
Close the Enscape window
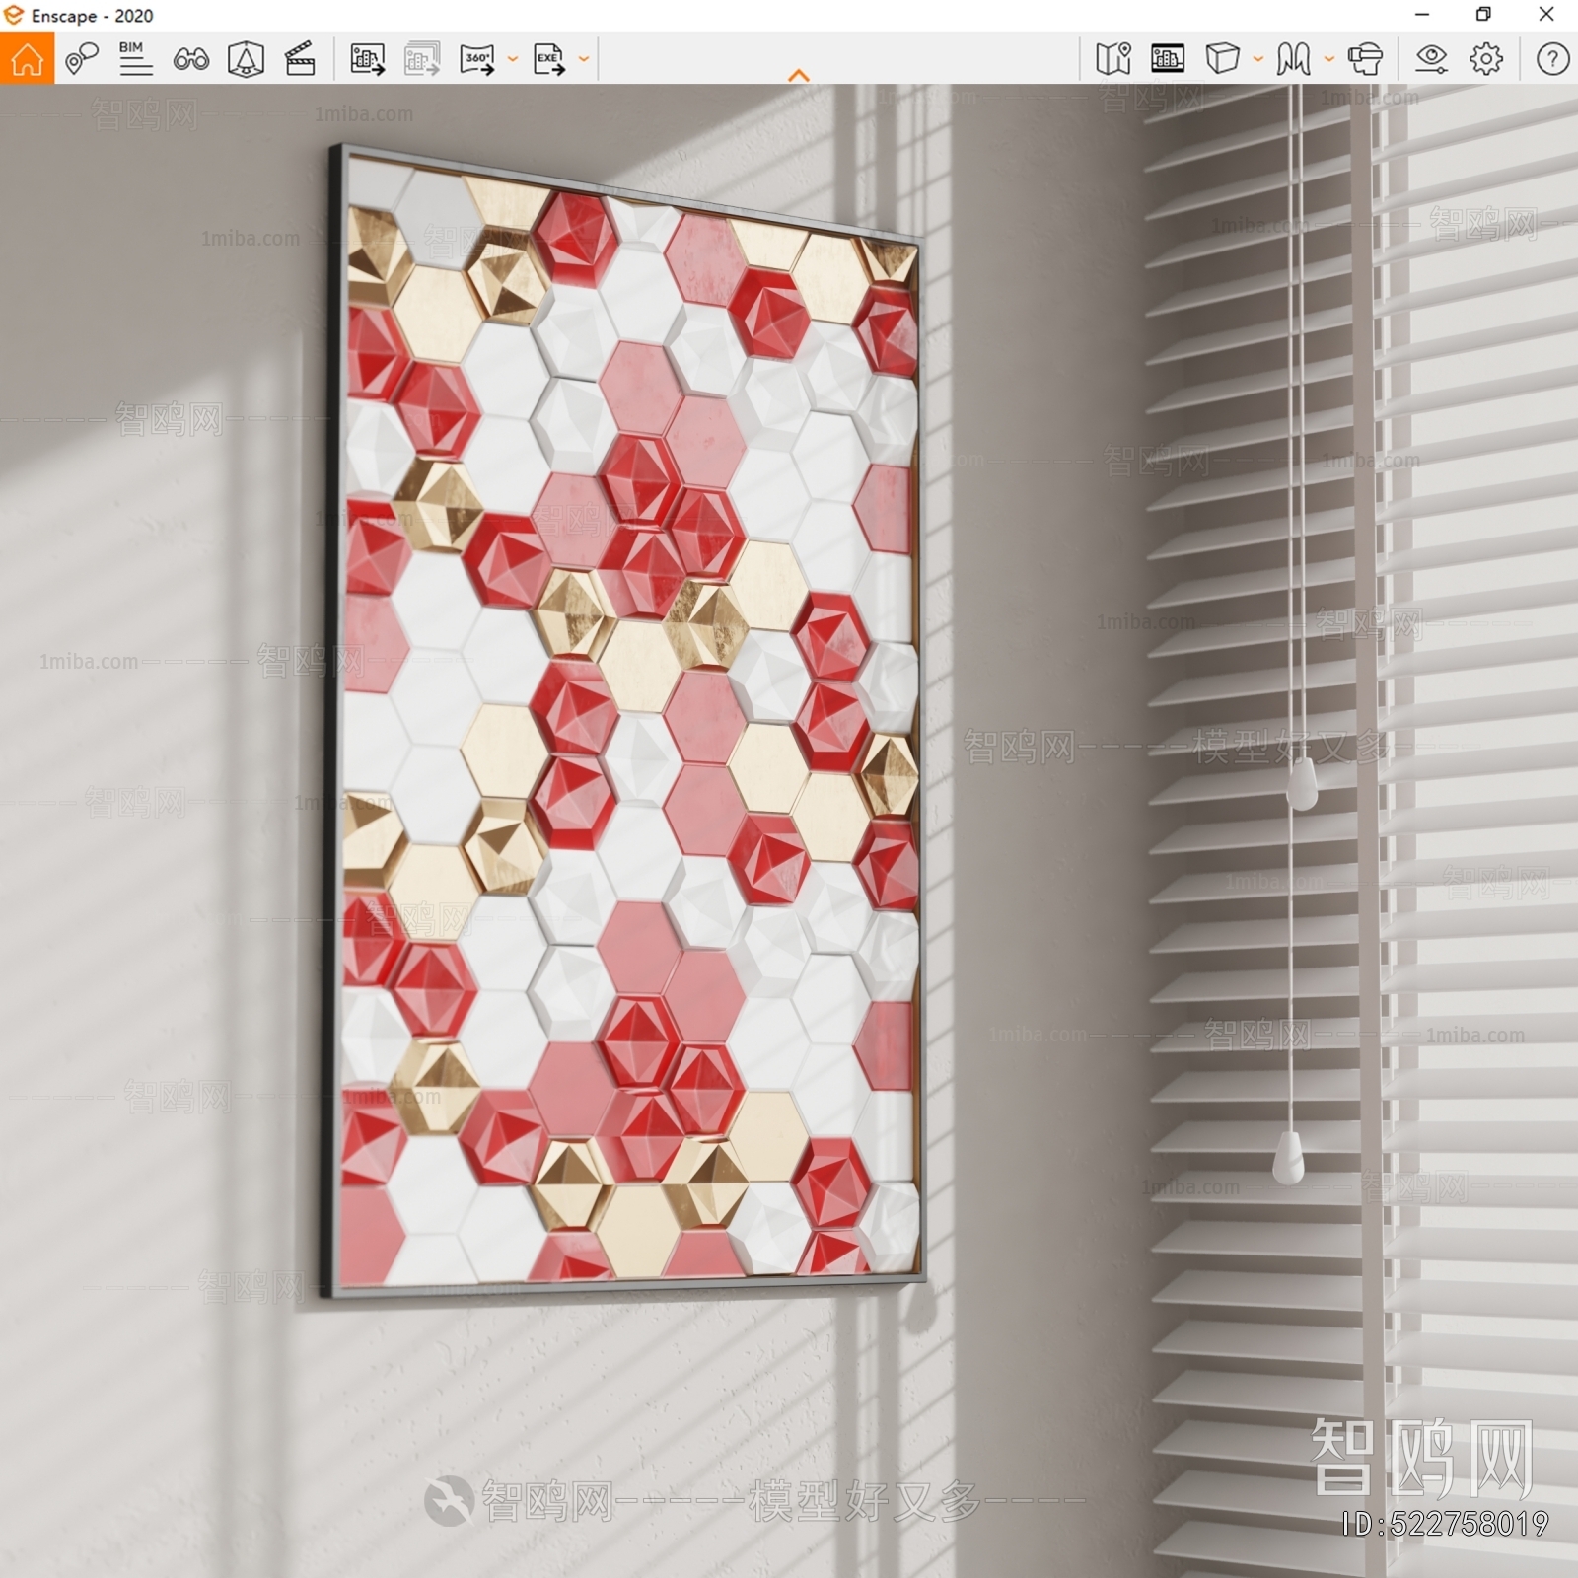pyautogui.click(x=1546, y=15)
